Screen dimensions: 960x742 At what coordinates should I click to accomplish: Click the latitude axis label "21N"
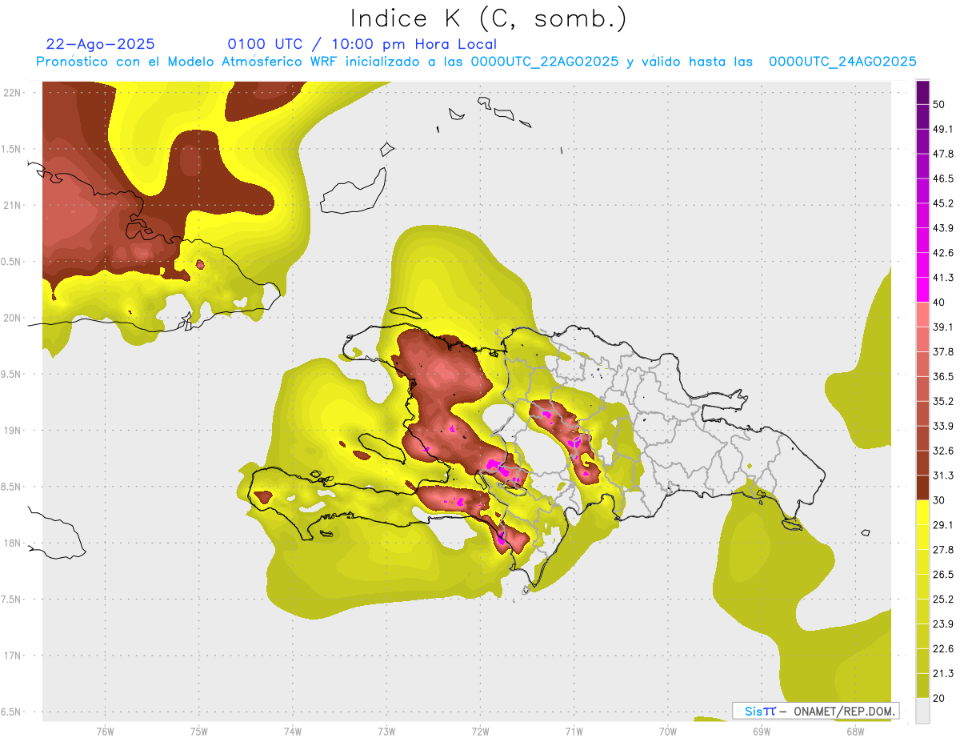[x=13, y=205]
